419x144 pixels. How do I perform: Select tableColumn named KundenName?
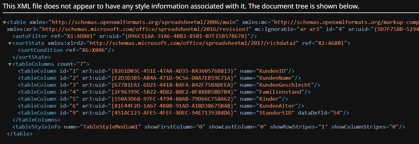(x=159, y=78)
